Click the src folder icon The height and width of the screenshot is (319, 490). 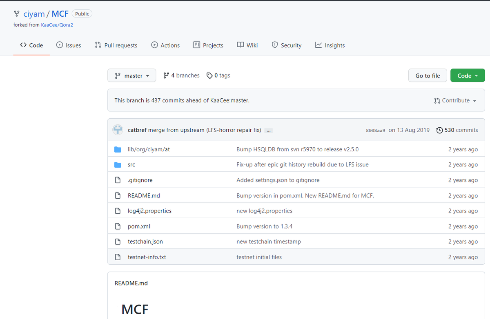[118, 165]
